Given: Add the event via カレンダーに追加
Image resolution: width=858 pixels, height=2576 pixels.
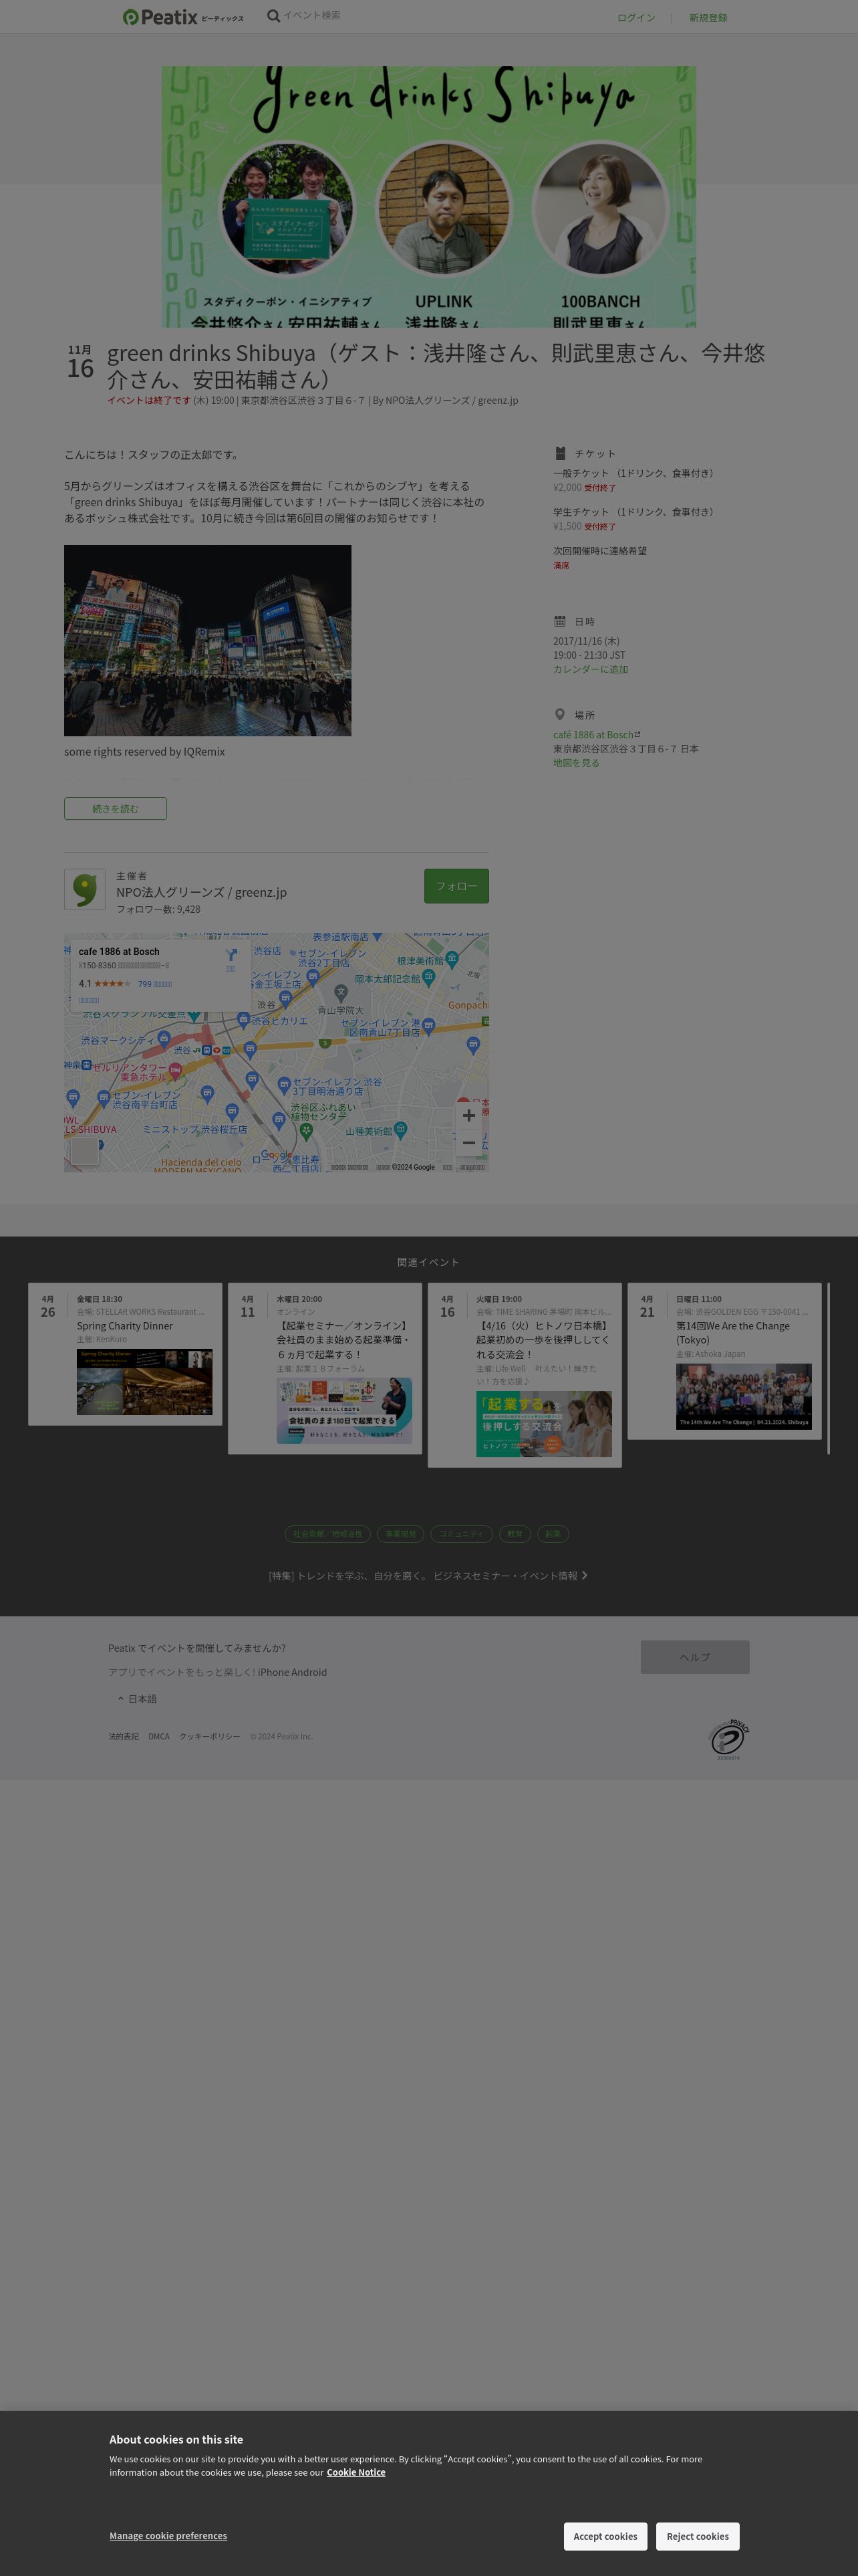Looking at the screenshot, I should 590,669.
